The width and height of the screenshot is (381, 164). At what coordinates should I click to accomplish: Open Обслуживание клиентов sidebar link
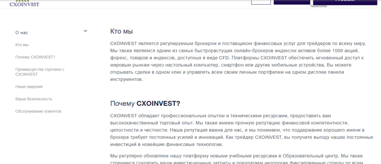38,111
